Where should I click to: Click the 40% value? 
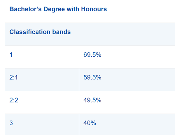pyautogui.click(x=90, y=123)
